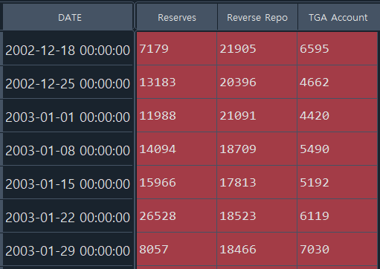Select Reverse Repo cell 18709
Screen dimensions: 380x269
[257, 149]
